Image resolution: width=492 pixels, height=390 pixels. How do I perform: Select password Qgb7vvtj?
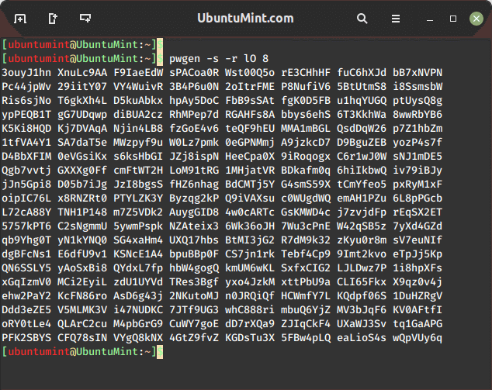click(26, 171)
